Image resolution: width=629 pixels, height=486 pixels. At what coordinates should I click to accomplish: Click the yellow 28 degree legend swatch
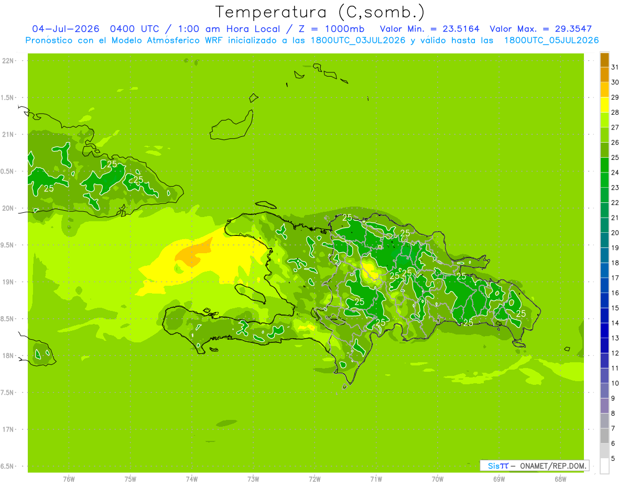point(604,105)
